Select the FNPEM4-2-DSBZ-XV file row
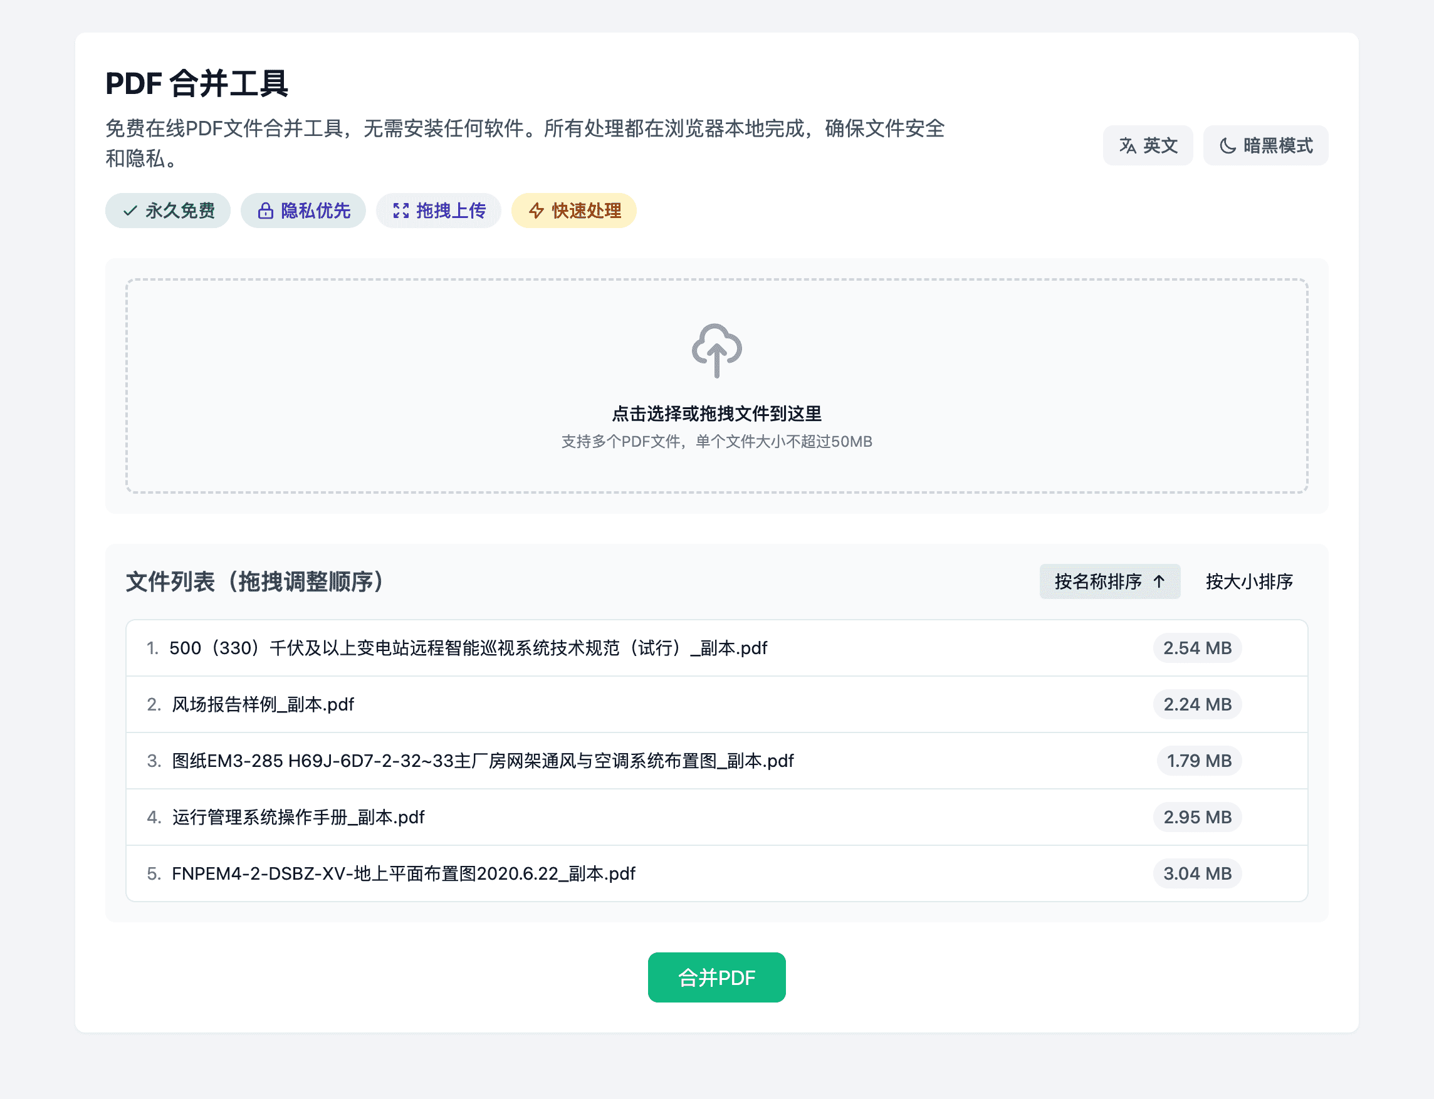The height and width of the screenshot is (1099, 1434). click(x=403, y=873)
